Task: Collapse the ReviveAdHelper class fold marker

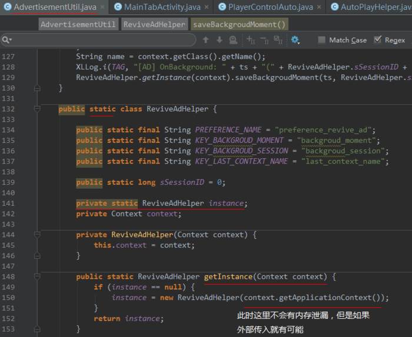Action: [x=37, y=109]
